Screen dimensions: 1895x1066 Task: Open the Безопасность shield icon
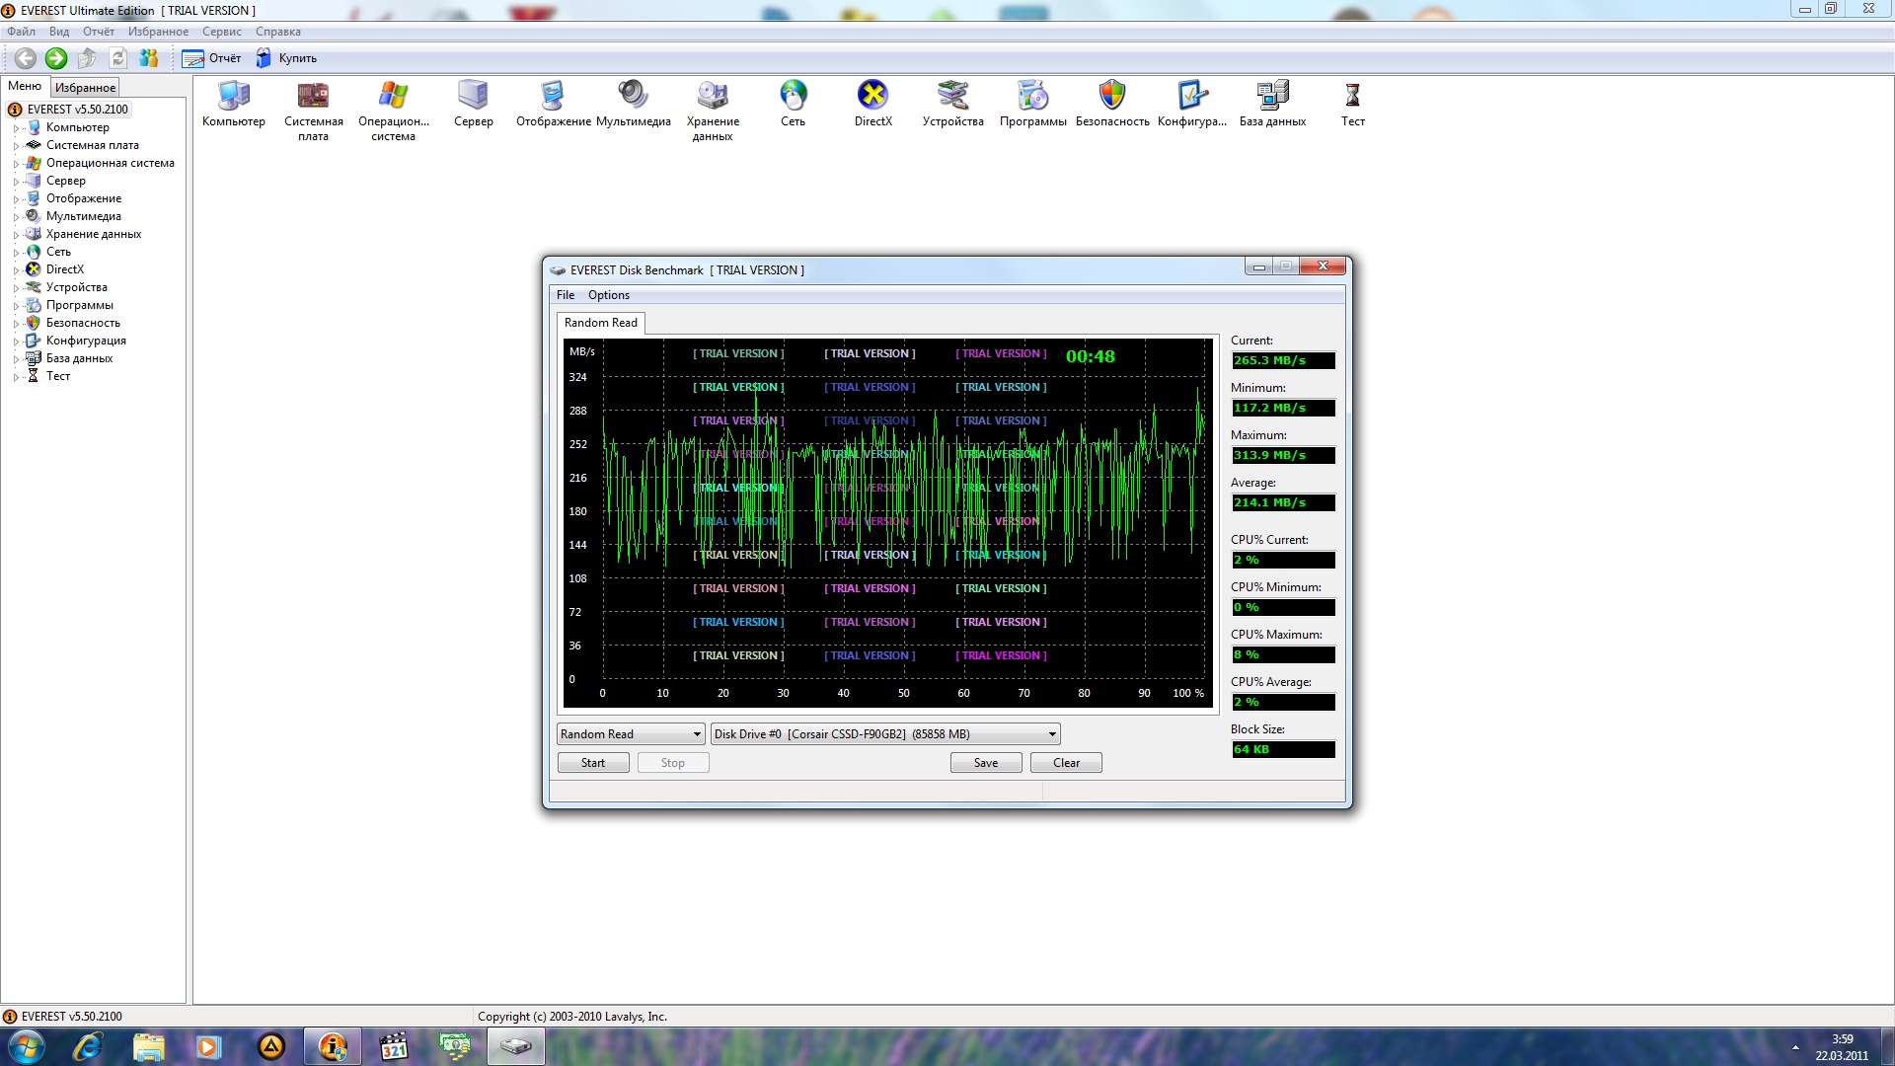(1111, 97)
